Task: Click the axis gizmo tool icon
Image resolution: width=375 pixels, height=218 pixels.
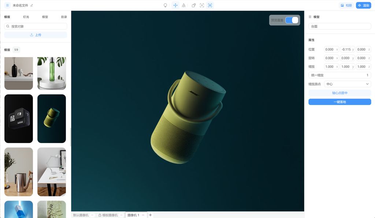Action: pos(183,5)
